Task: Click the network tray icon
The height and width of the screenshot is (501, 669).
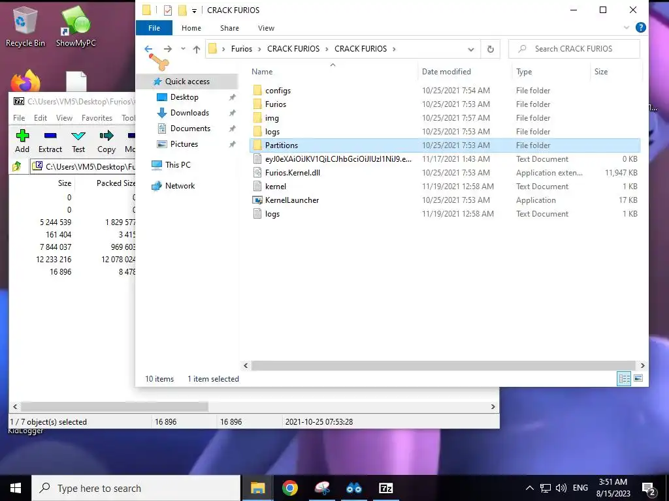Action: click(x=546, y=488)
